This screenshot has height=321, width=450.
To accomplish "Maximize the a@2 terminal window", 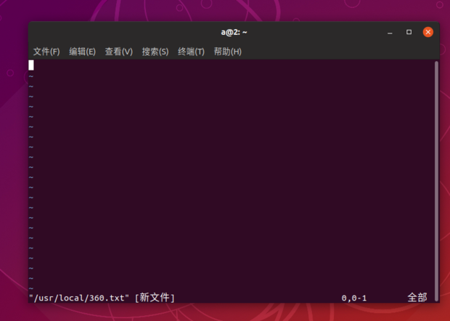I will pyautogui.click(x=409, y=32).
